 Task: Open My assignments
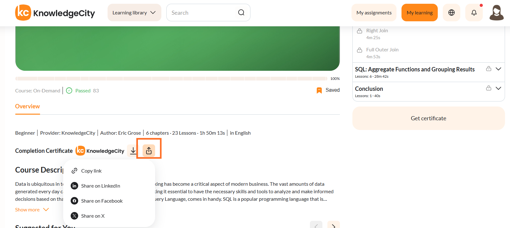(374, 13)
